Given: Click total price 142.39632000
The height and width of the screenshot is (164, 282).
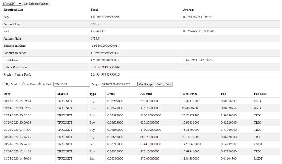Looking at the screenshot, I should 192,144.
